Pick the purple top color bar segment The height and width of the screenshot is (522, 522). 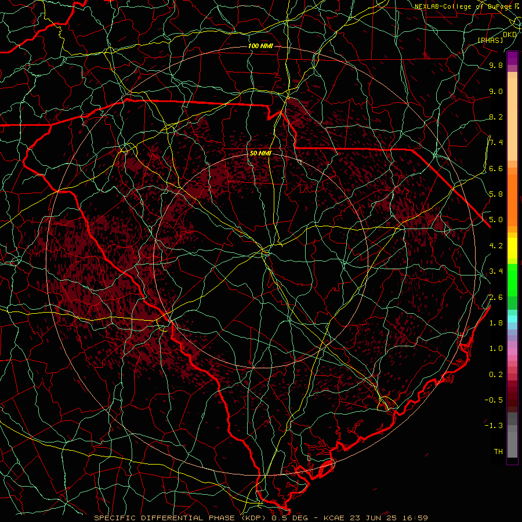point(512,58)
